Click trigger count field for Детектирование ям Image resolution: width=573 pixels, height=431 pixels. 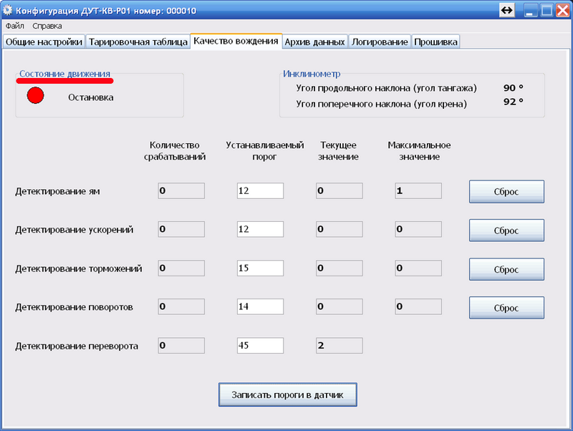[x=181, y=190]
